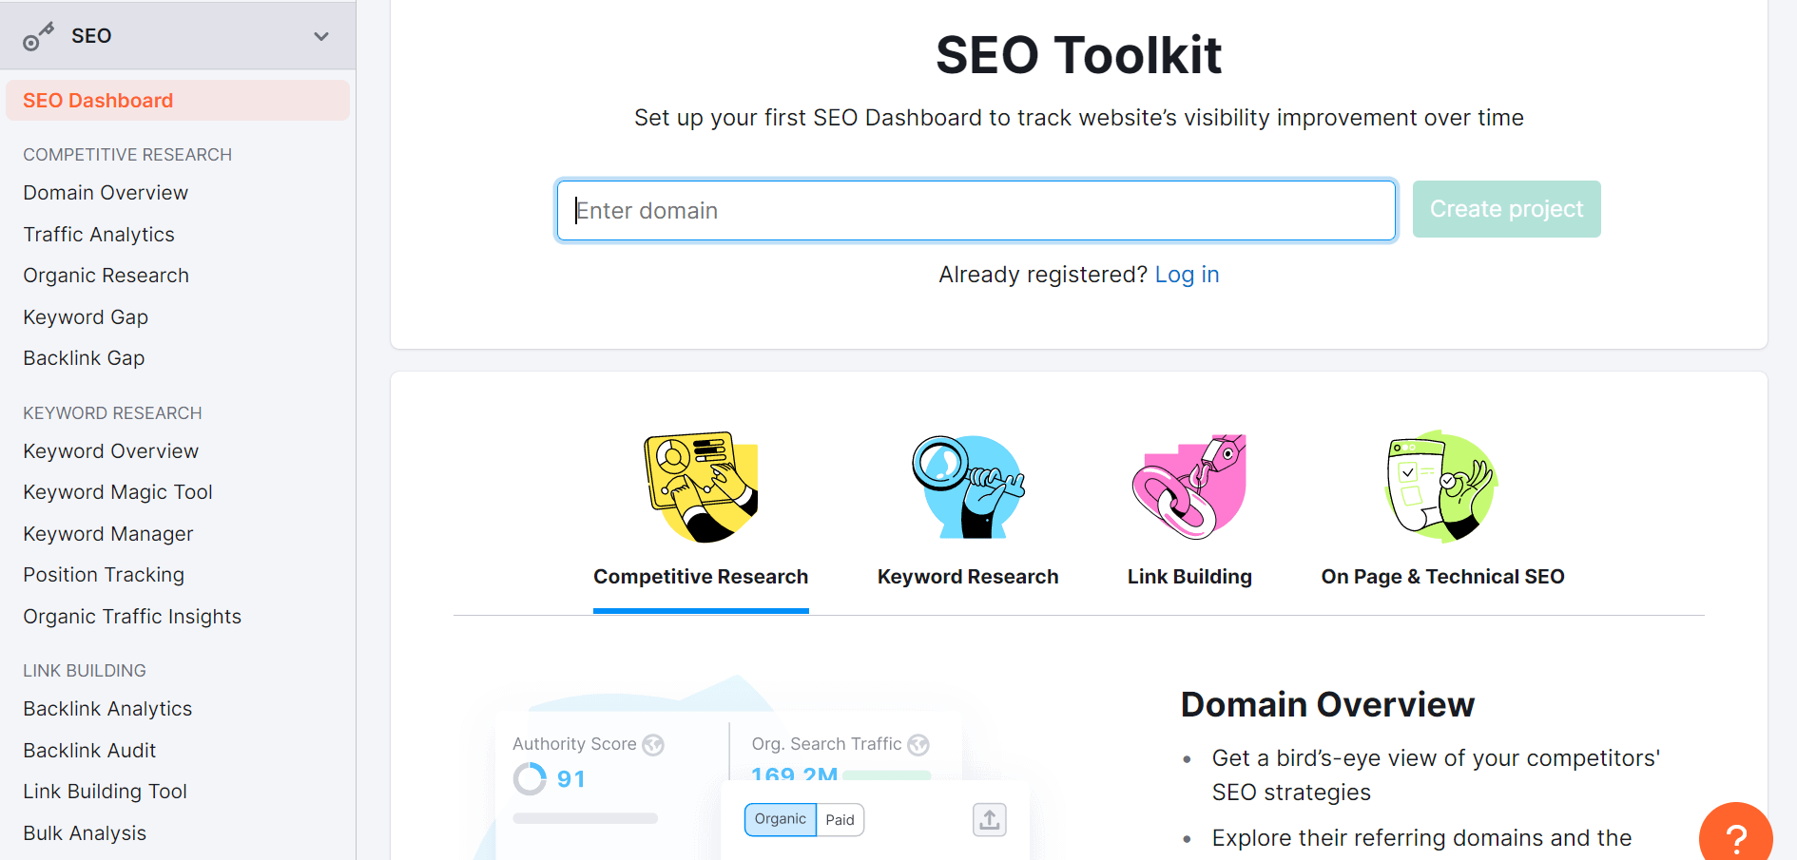Switch to the Paid toggle option

point(840,820)
